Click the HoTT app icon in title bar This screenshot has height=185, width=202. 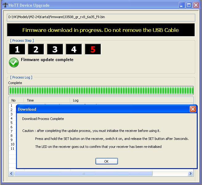tap(5, 5)
